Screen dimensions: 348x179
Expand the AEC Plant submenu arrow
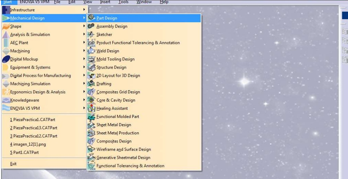click(84, 42)
